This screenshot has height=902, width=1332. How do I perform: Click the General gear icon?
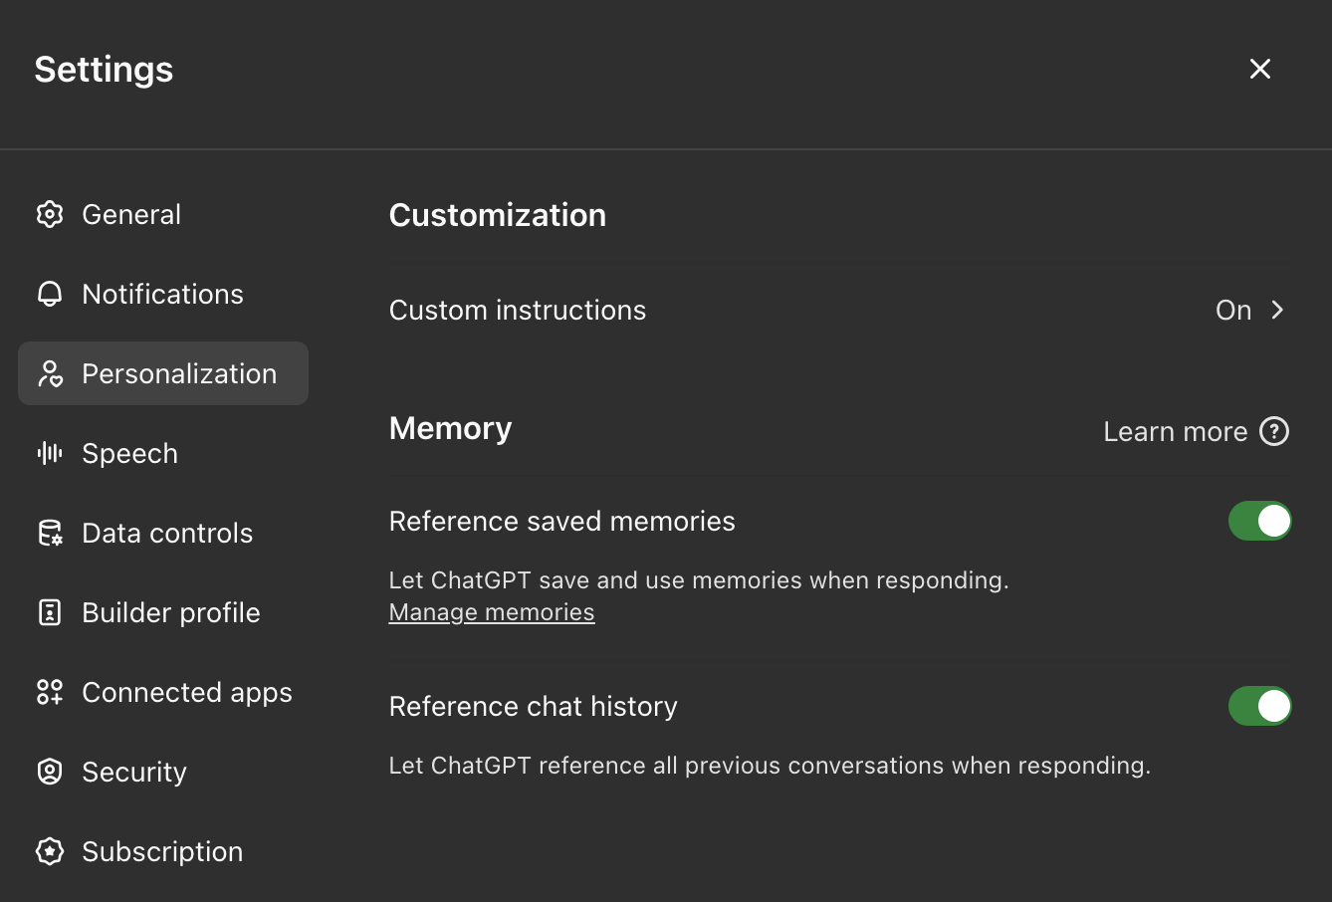click(50, 214)
